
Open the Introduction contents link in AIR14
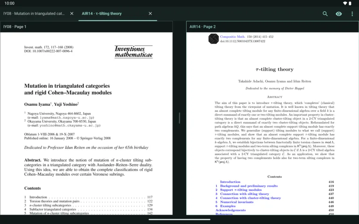(x=230, y=182)
